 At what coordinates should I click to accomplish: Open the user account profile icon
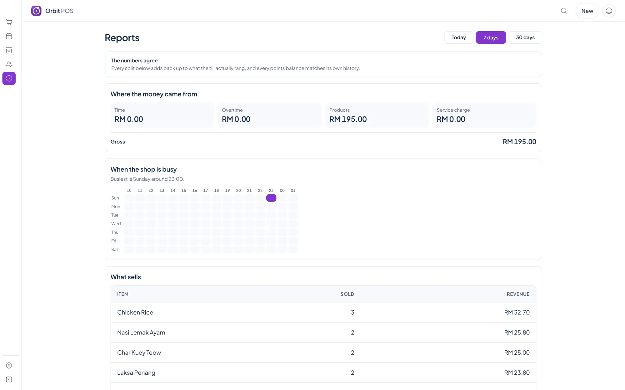tap(609, 11)
